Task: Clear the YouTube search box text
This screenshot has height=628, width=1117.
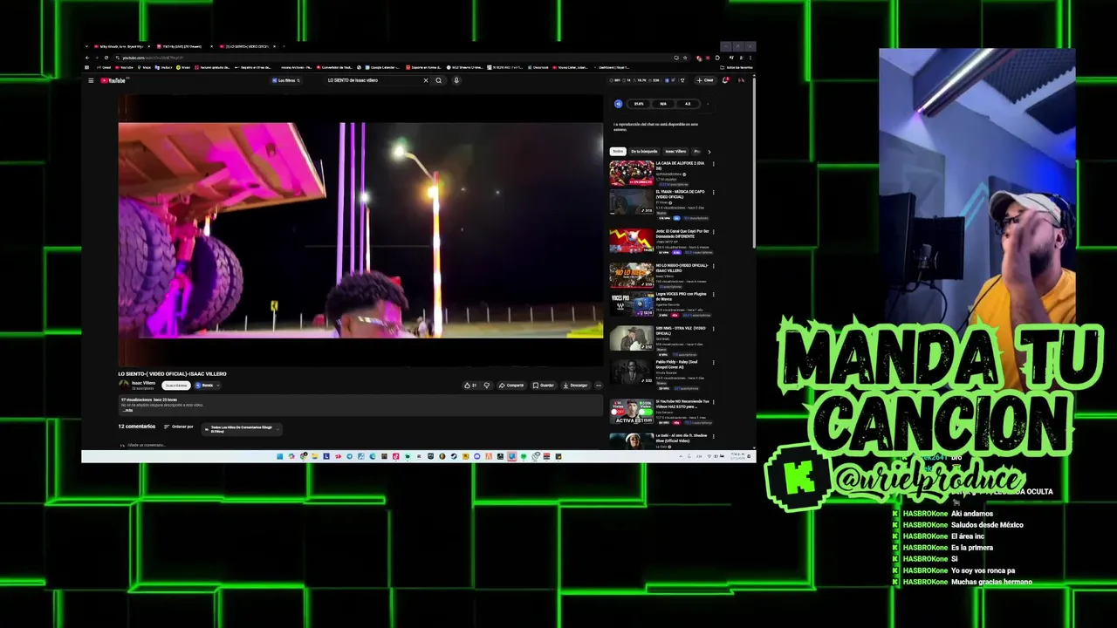Action: (x=426, y=80)
